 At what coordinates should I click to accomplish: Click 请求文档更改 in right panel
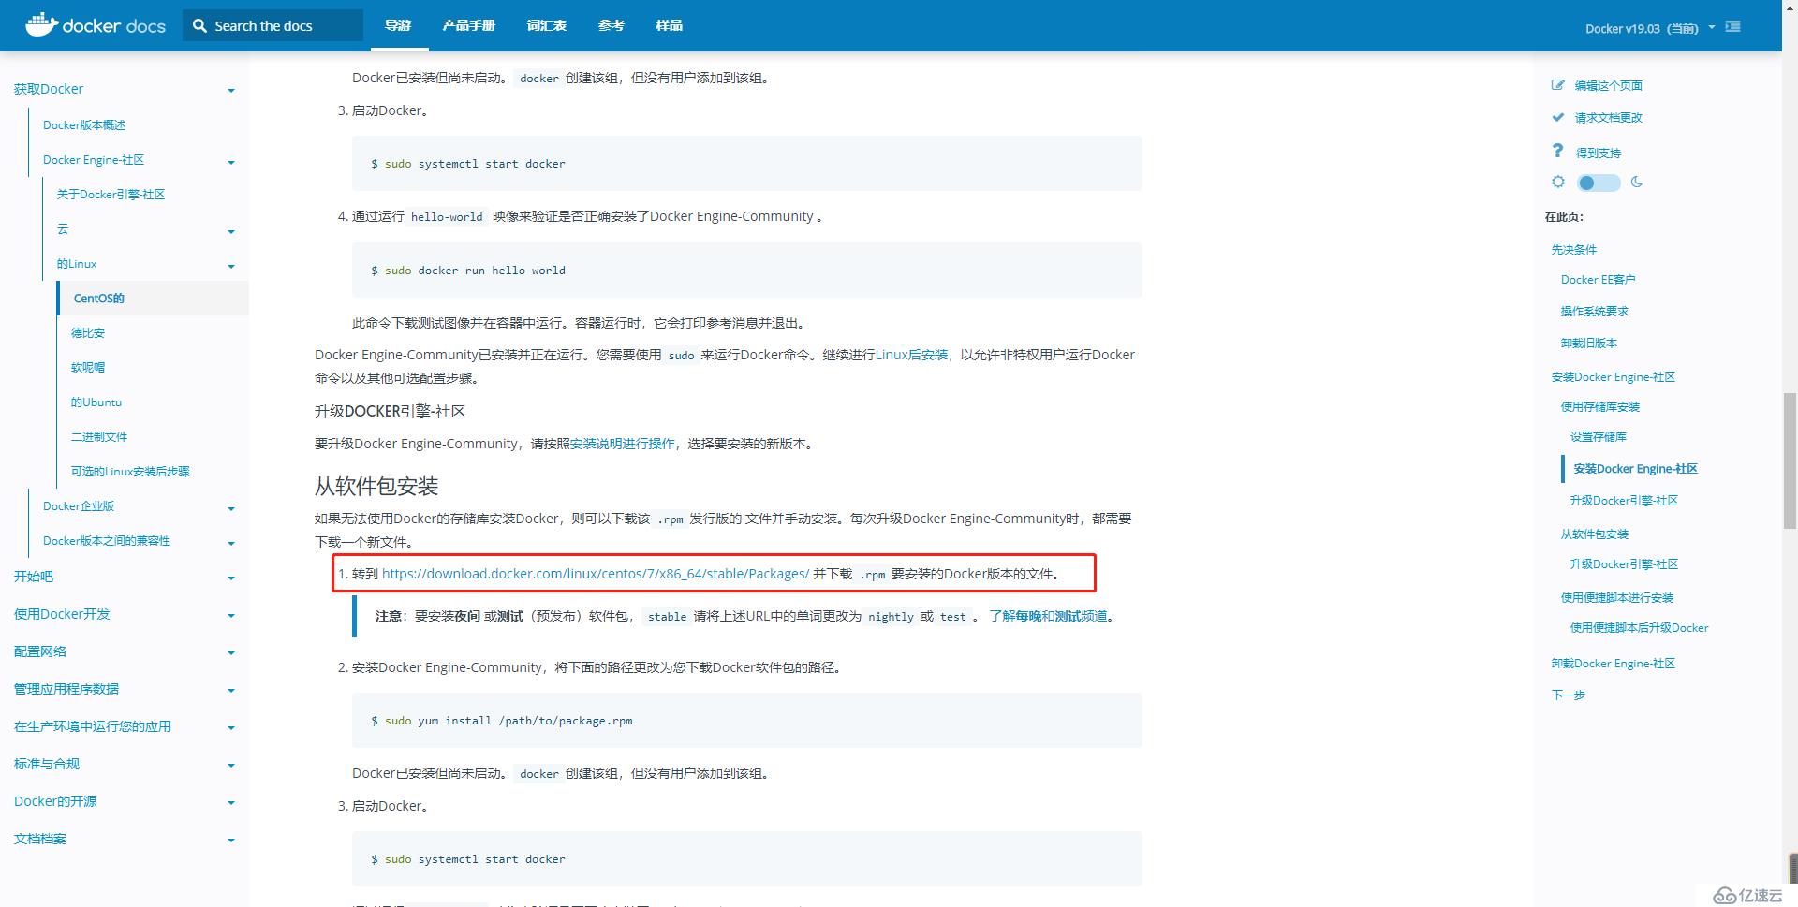coord(1609,117)
